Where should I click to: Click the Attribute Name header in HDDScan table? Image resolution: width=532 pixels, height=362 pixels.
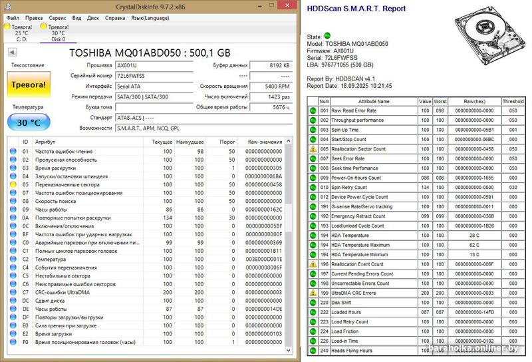coord(374,101)
